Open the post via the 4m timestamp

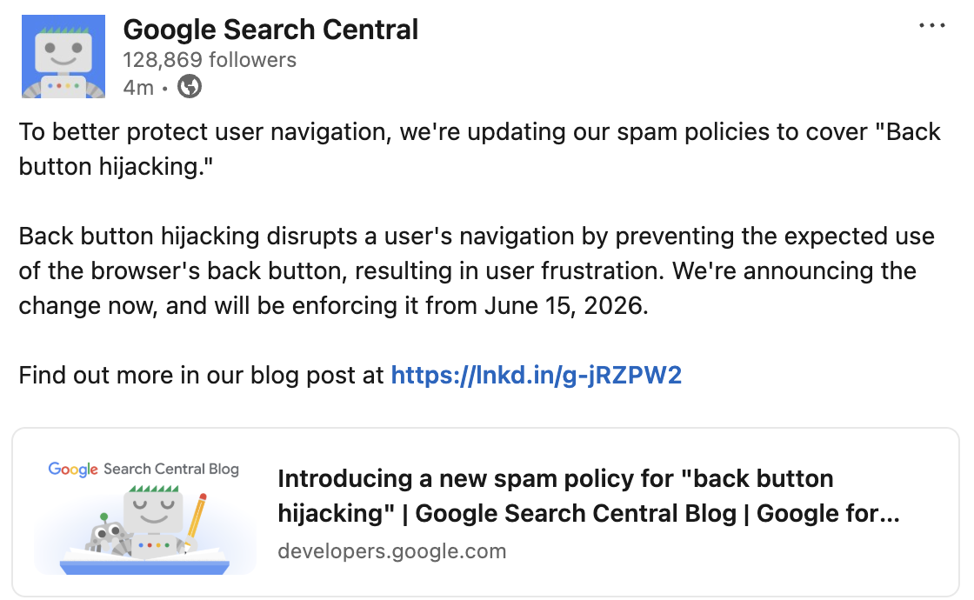(138, 87)
